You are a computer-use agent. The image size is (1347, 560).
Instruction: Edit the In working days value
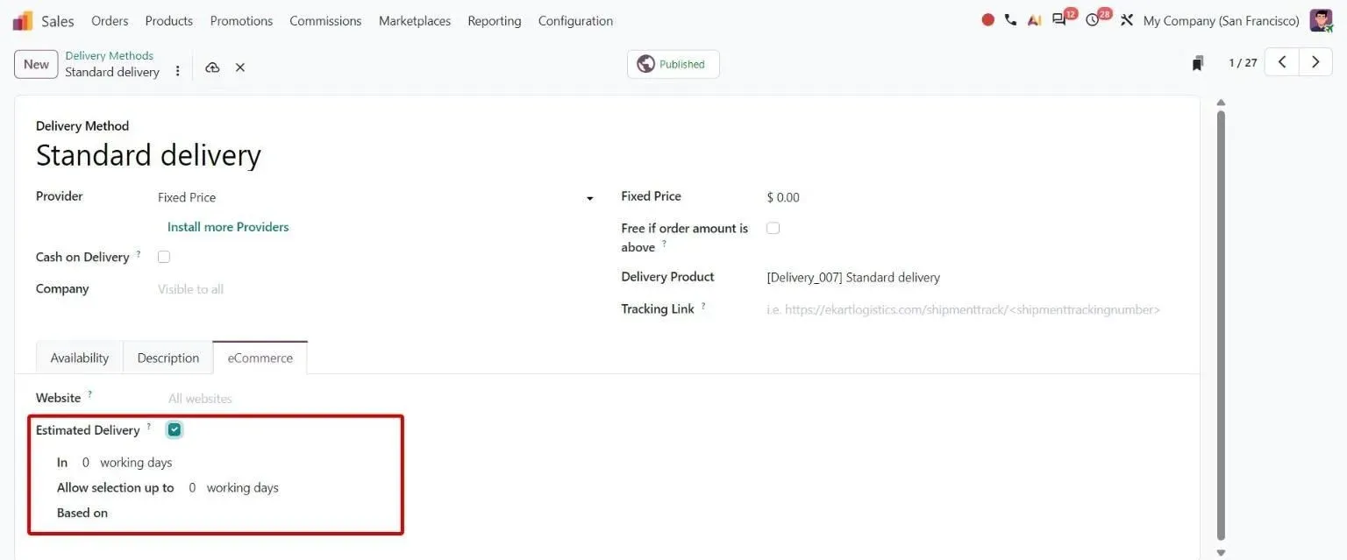pos(86,462)
